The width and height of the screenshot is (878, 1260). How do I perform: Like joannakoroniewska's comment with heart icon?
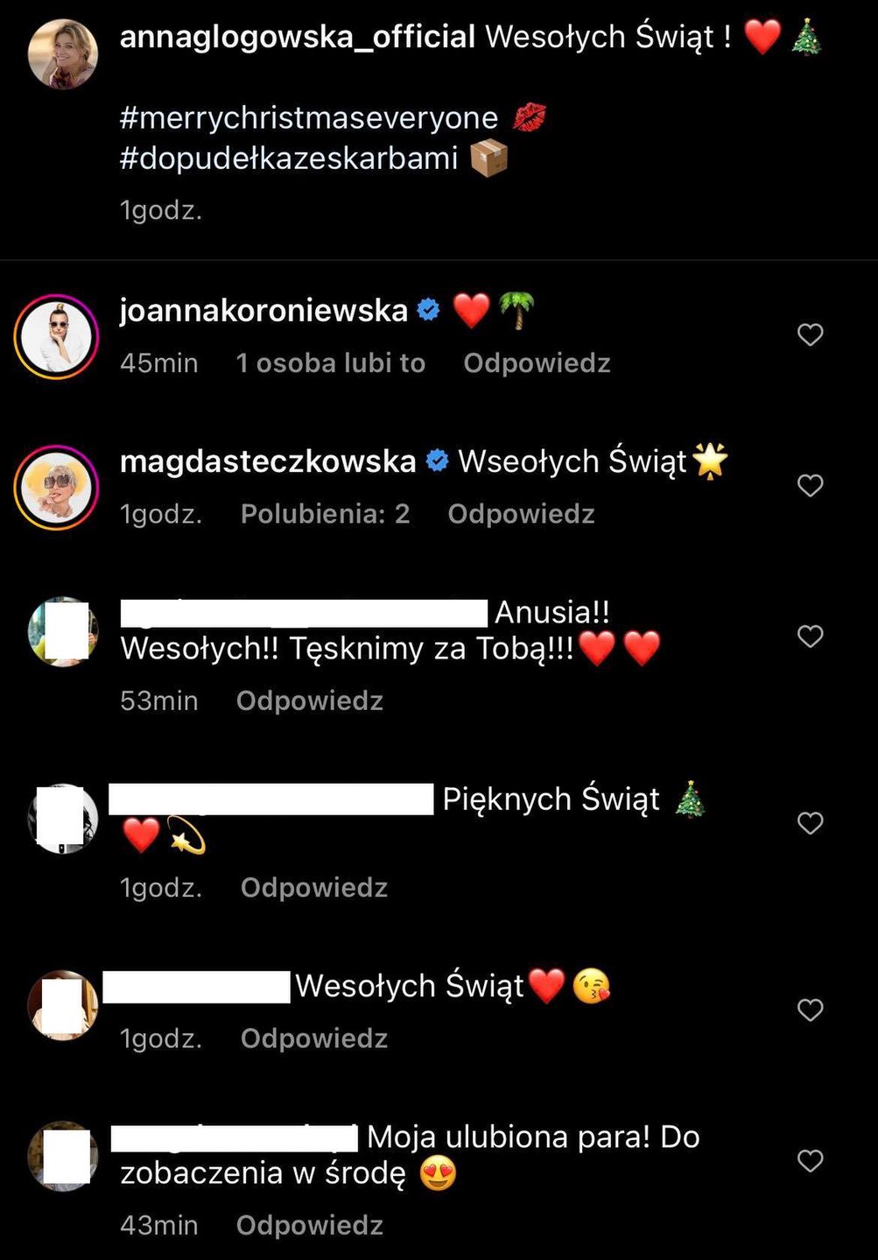[811, 334]
